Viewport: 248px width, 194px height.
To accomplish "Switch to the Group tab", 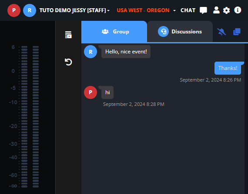I will coord(114,32).
